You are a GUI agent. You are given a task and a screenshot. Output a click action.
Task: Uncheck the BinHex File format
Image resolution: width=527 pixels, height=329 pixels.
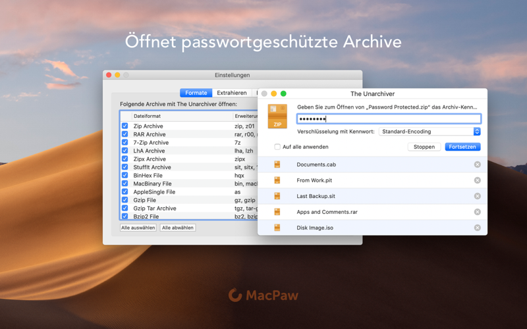125,175
